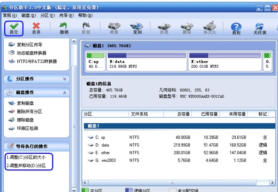Collapse the 磁盘操作 panel chevron
The width and height of the screenshot is (278, 192).
click(x=65, y=92)
